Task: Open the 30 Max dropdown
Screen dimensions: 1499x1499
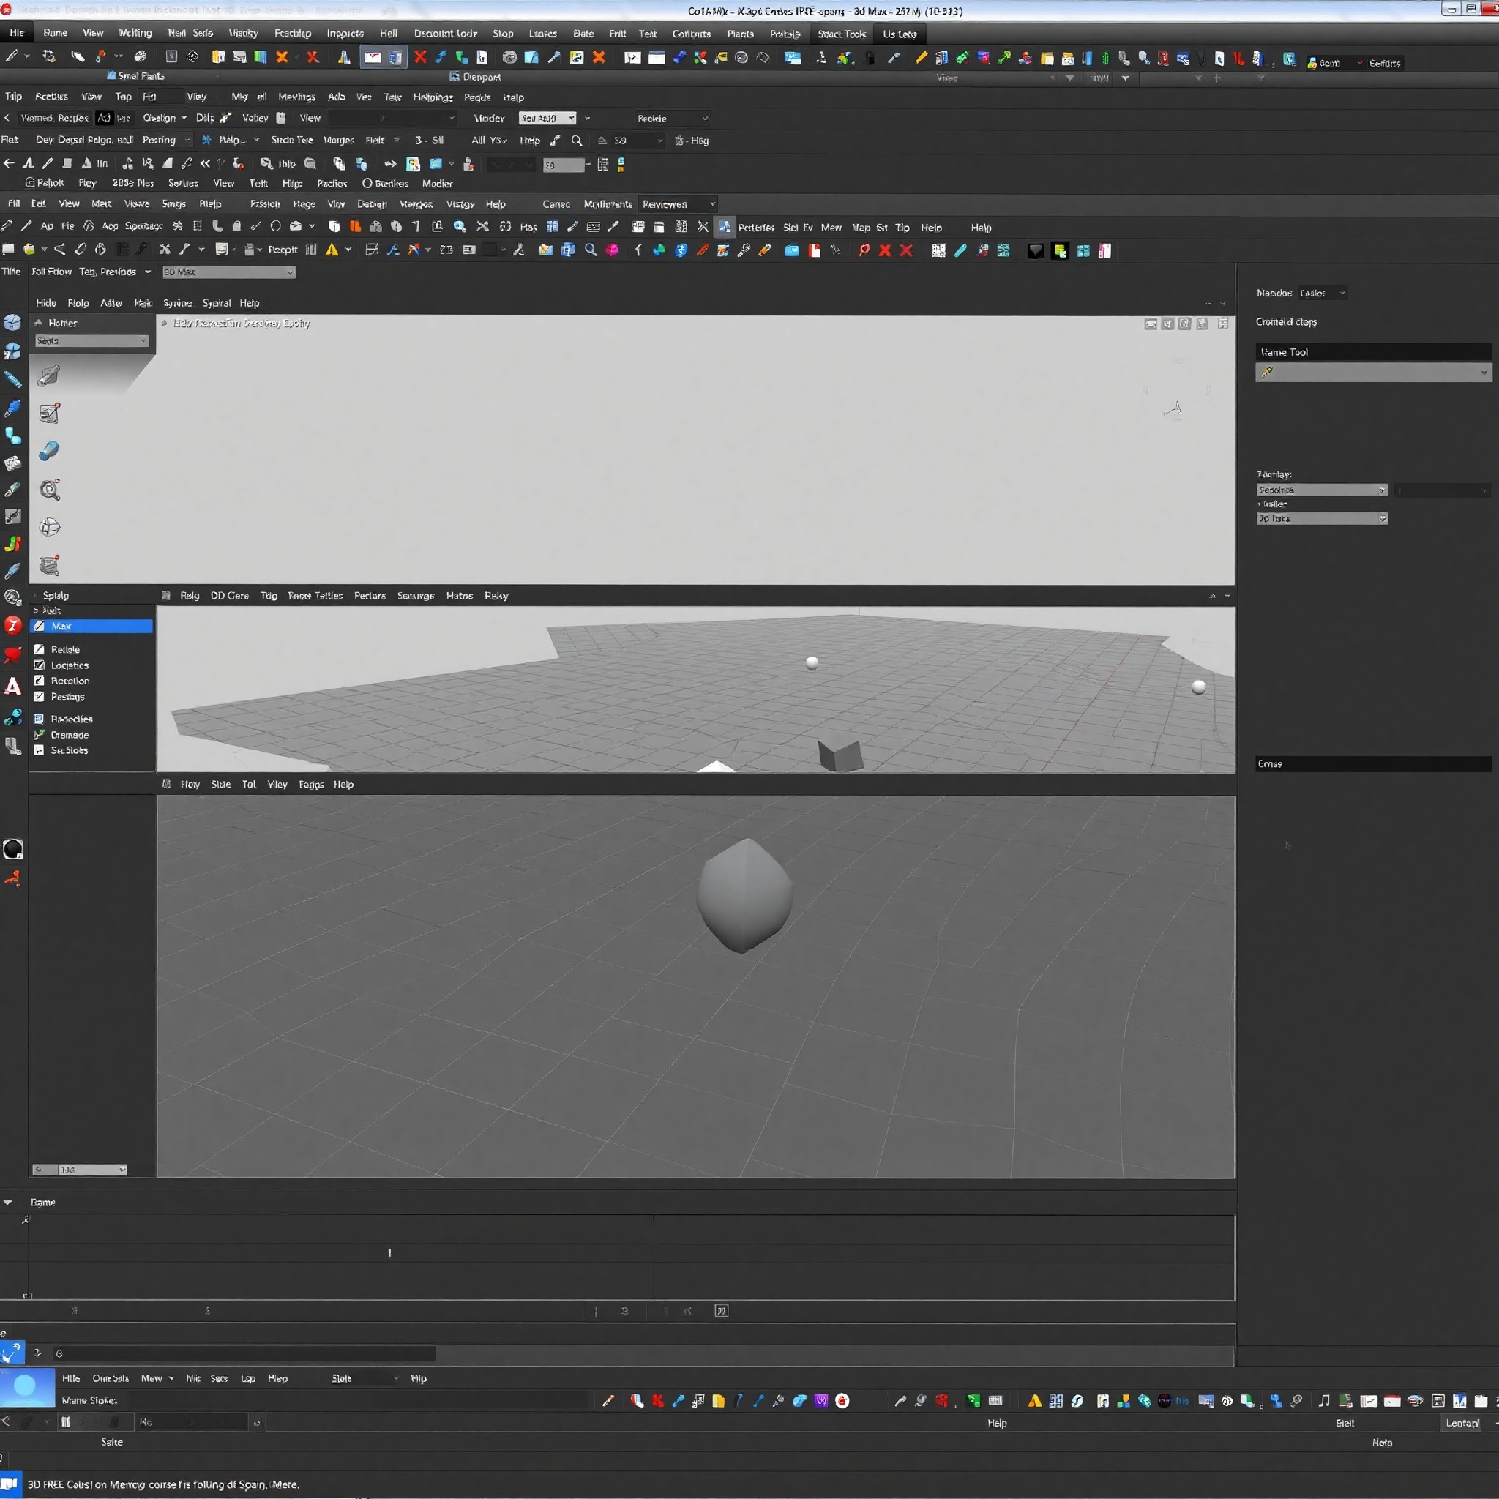Action: point(228,272)
